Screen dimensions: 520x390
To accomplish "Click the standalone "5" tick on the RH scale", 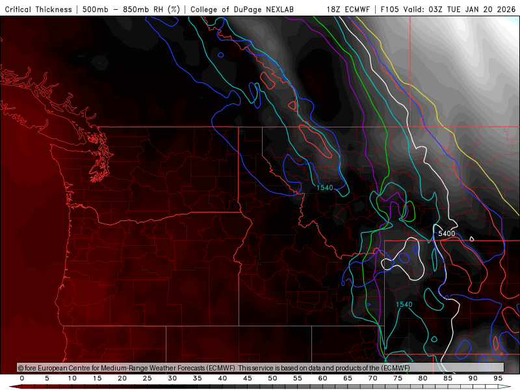I will pyautogui.click(x=47, y=378).
